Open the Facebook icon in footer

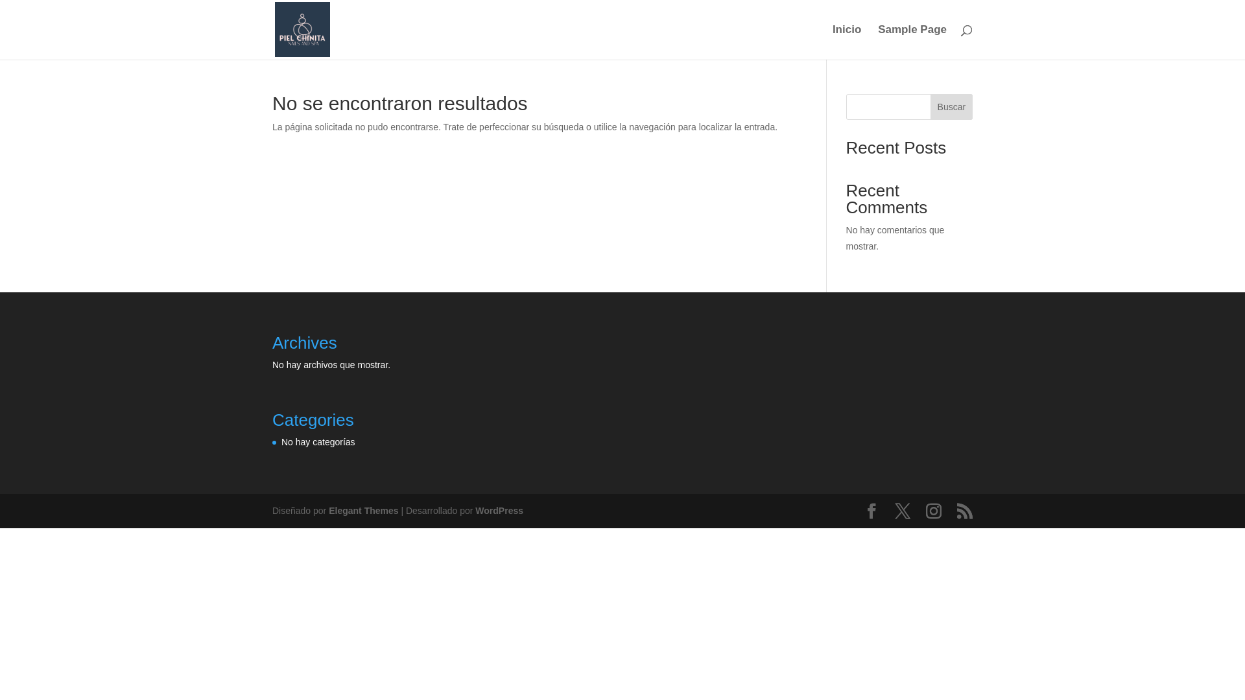coord(871,511)
